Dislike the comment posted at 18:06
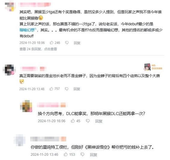Viewport: 170px width, 160px height. coord(67,43)
